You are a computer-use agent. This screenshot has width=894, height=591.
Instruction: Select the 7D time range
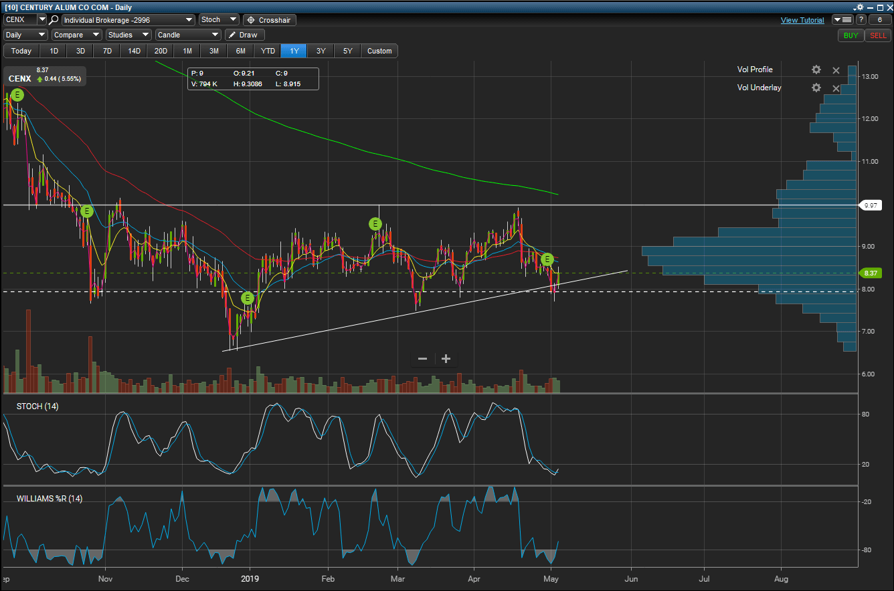point(107,51)
